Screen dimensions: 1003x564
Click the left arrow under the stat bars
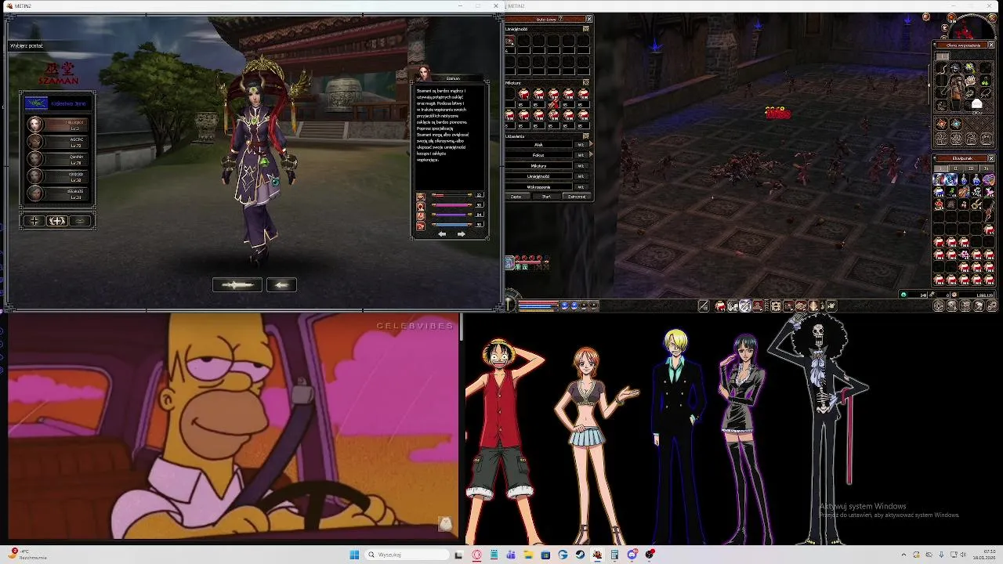pos(442,234)
